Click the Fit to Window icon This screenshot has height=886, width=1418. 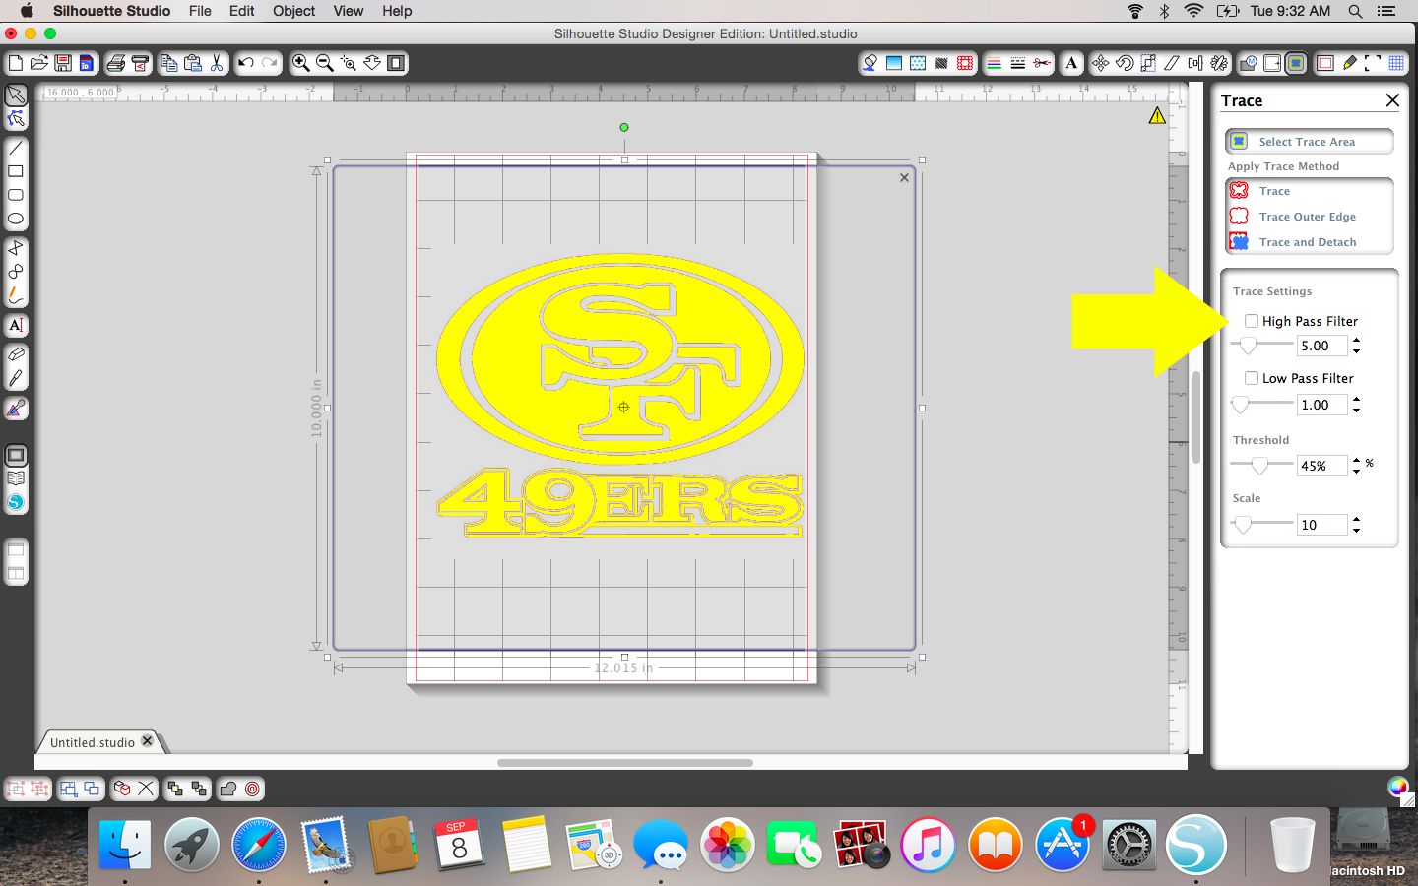coord(396,63)
